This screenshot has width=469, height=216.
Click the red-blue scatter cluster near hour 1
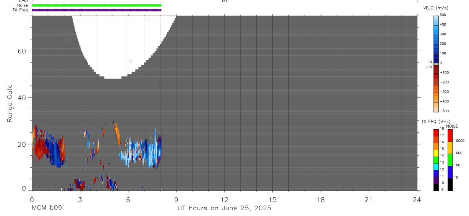(48, 147)
